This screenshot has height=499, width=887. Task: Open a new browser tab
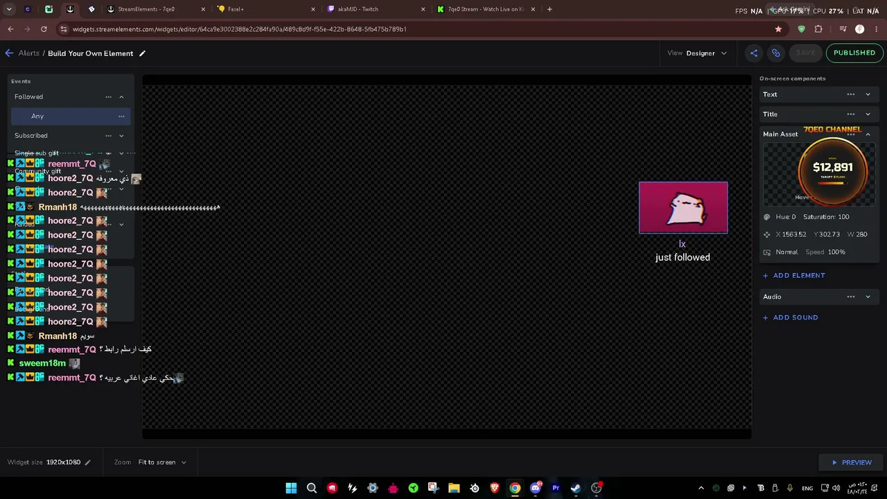(550, 9)
